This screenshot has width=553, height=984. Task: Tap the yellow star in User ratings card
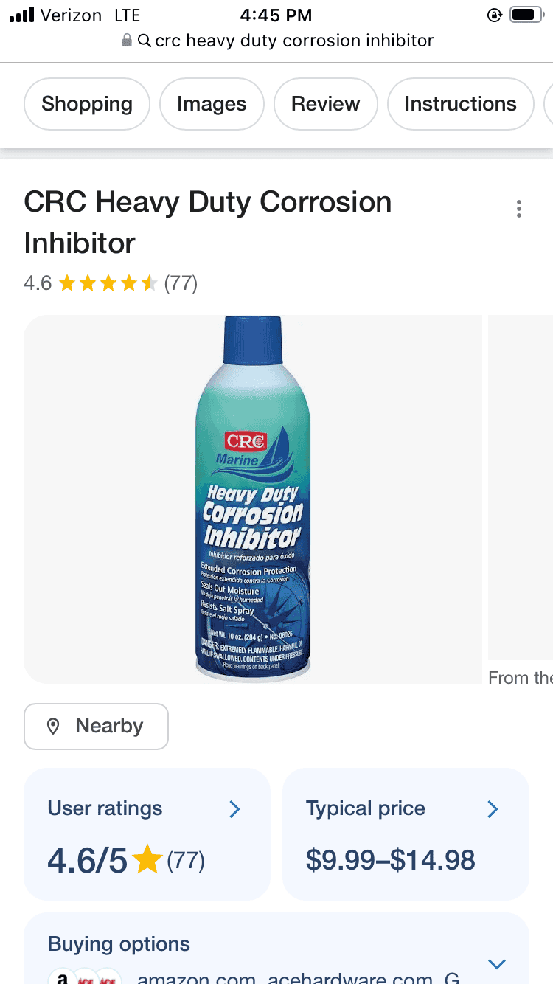[147, 860]
